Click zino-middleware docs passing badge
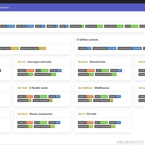Screen dimensions: 145x145 pos(101,96)
